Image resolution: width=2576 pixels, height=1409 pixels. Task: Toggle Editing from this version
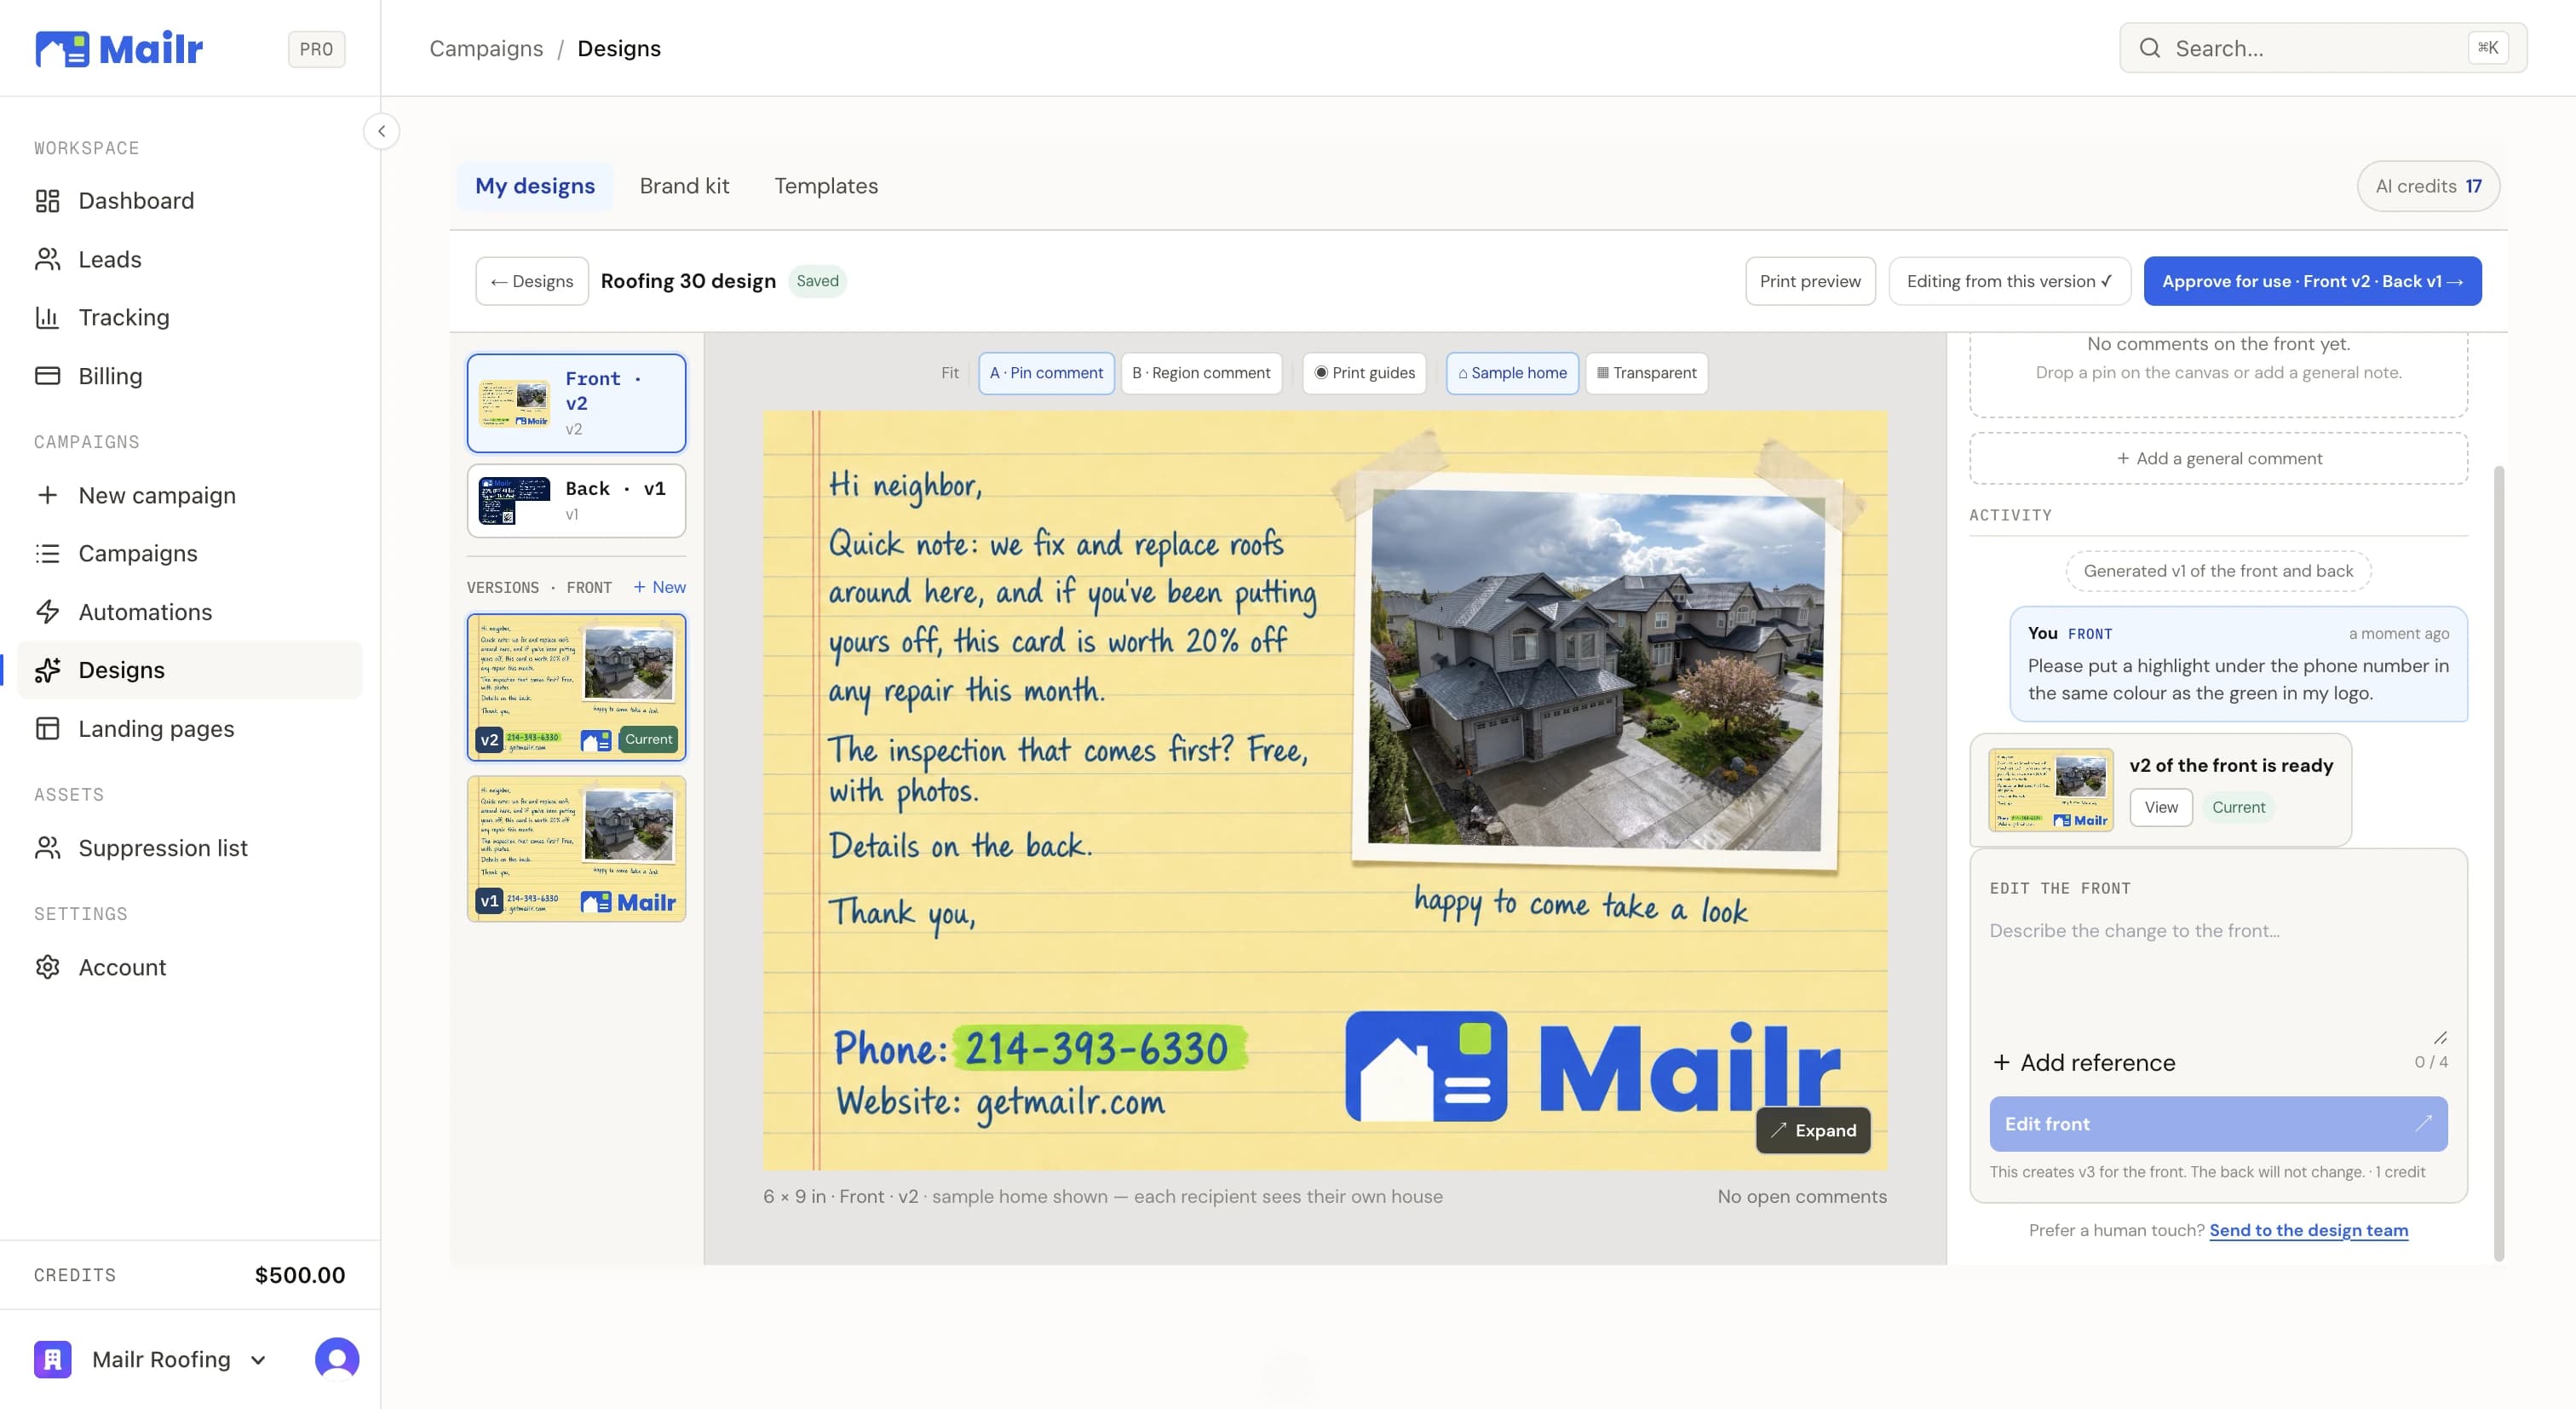pos(2009,281)
